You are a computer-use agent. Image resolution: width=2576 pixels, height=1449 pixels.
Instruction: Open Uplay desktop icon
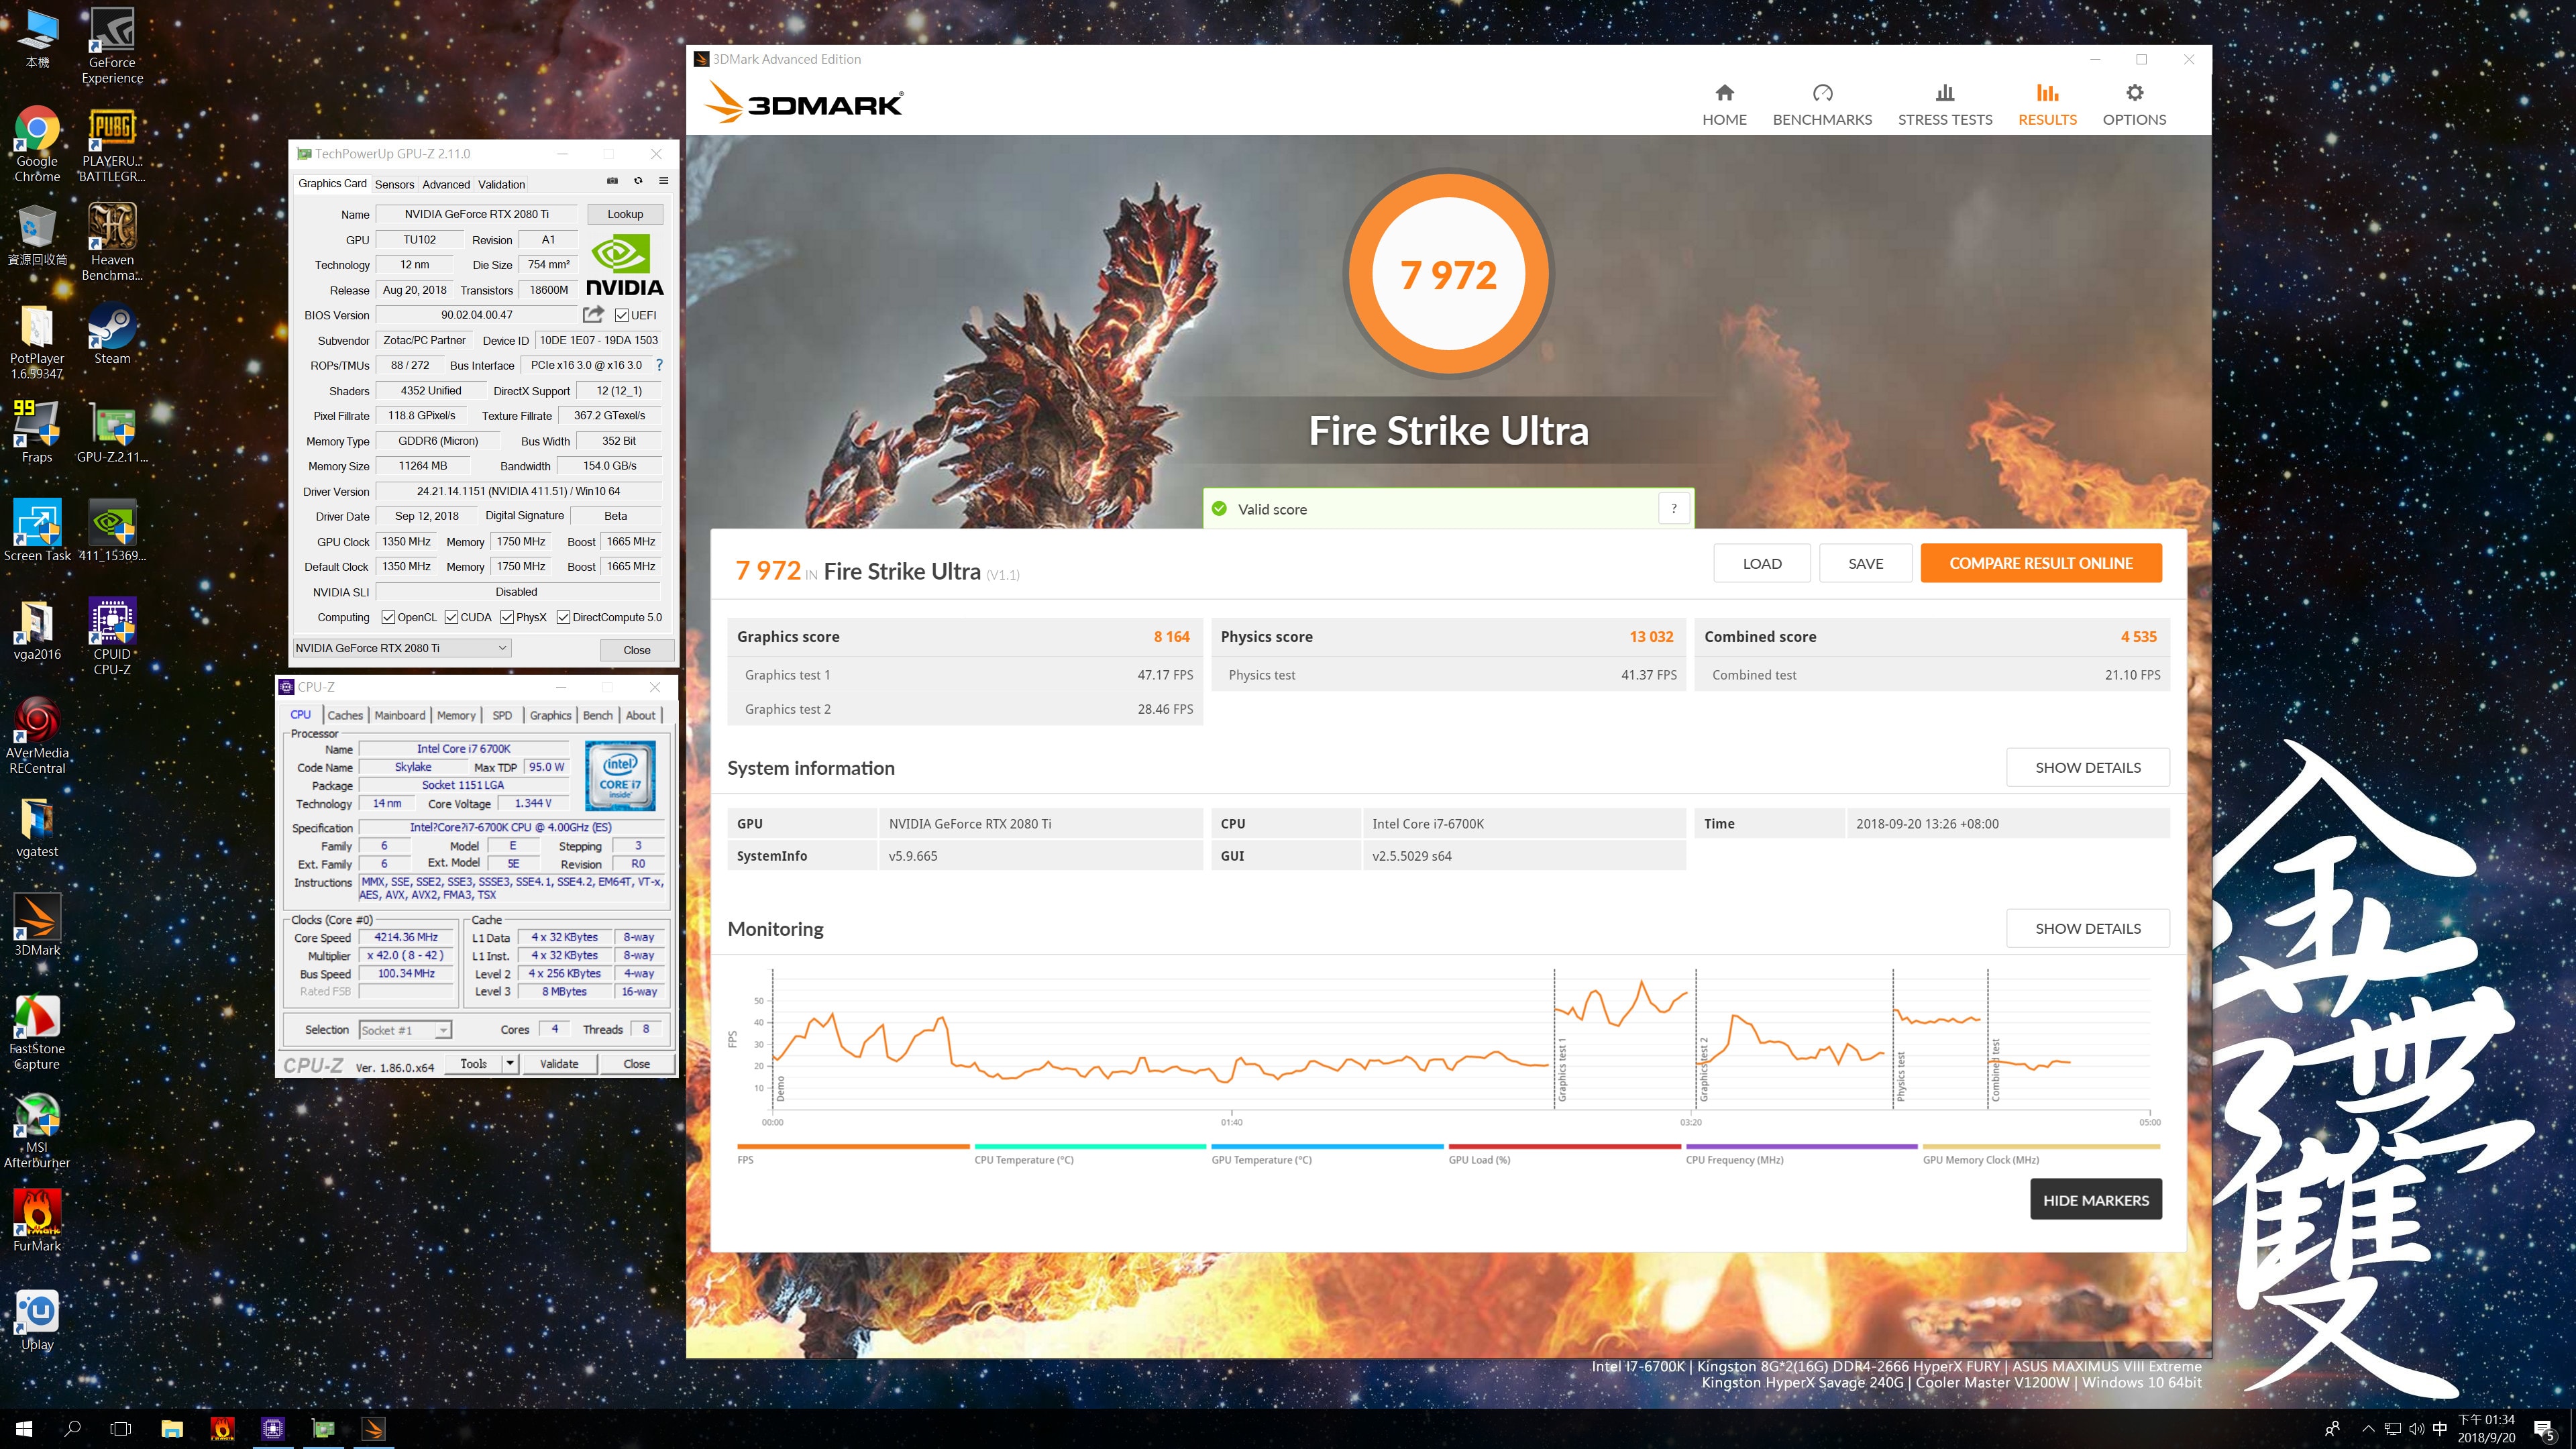(37, 1320)
